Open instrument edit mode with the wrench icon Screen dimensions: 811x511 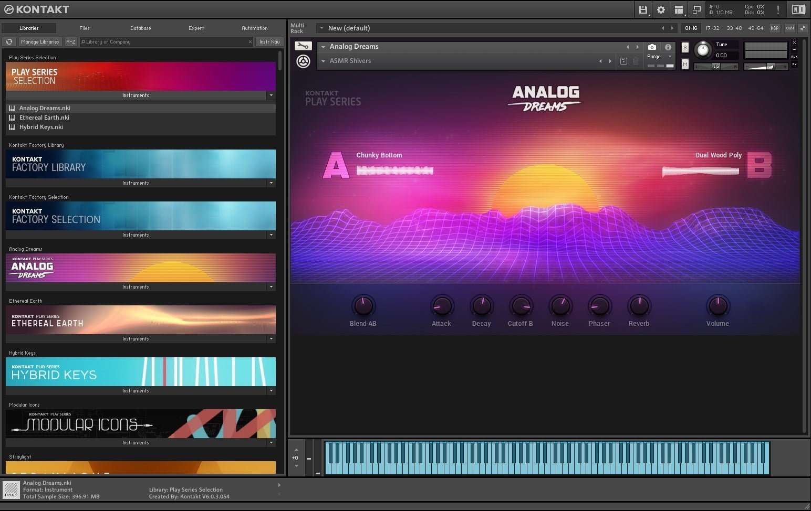click(303, 46)
